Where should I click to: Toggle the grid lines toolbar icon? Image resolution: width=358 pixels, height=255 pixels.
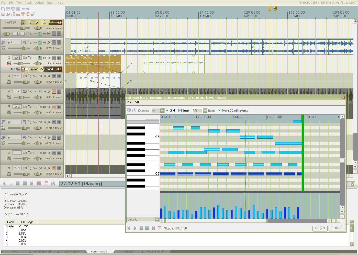click(x=23, y=14)
